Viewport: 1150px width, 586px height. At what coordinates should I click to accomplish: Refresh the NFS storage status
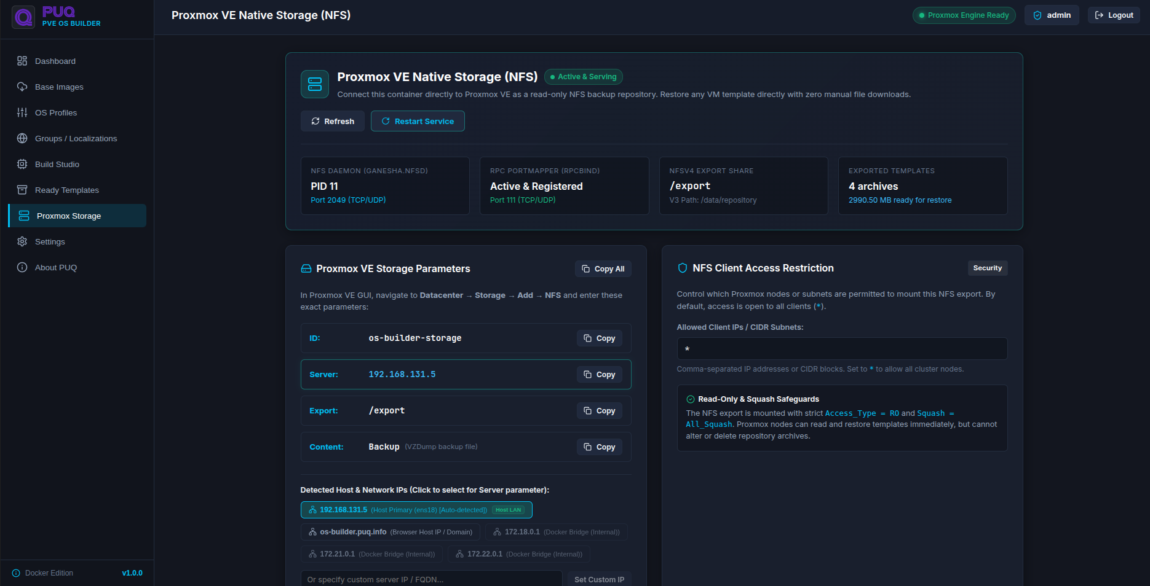tap(333, 121)
